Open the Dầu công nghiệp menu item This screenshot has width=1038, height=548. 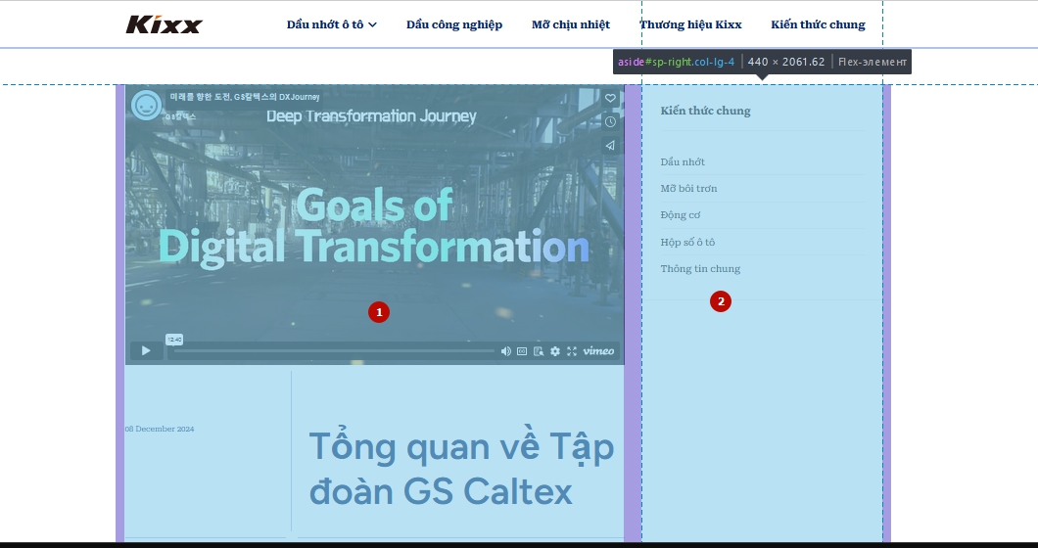[454, 24]
